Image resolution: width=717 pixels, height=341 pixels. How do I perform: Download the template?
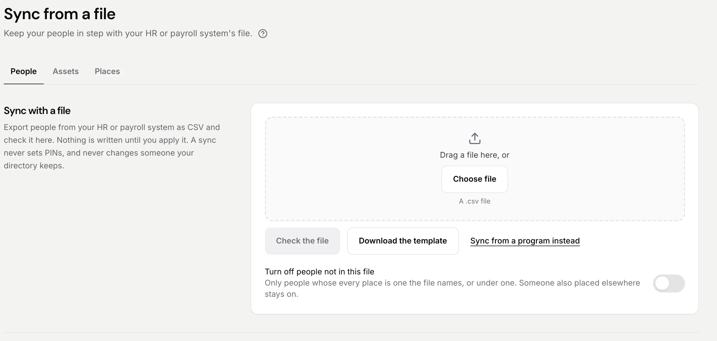(403, 241)
